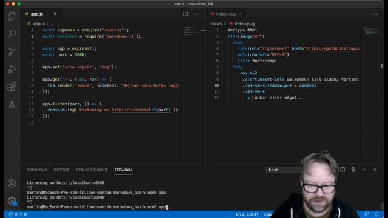
Task: Kill terminal with trash icon
Action: point(353,170)
